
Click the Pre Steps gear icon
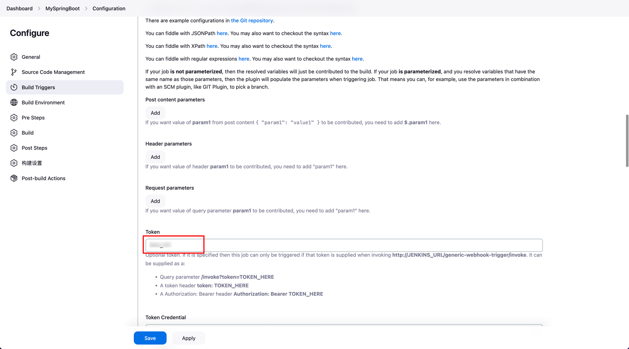pyautogui.click(x=14, y=118)
